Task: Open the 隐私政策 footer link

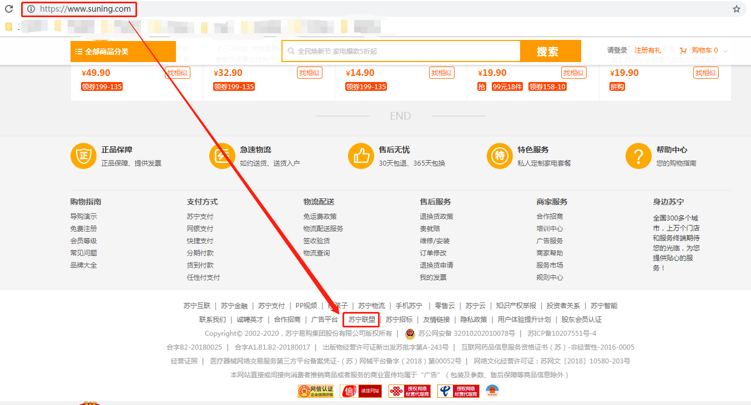Action: 473,320
